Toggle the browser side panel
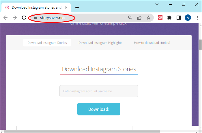The image size is (202, 133). coord(179,18)
